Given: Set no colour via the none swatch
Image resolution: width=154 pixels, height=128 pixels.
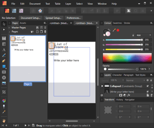Looking at the screenshot, I should click(104, 35).
